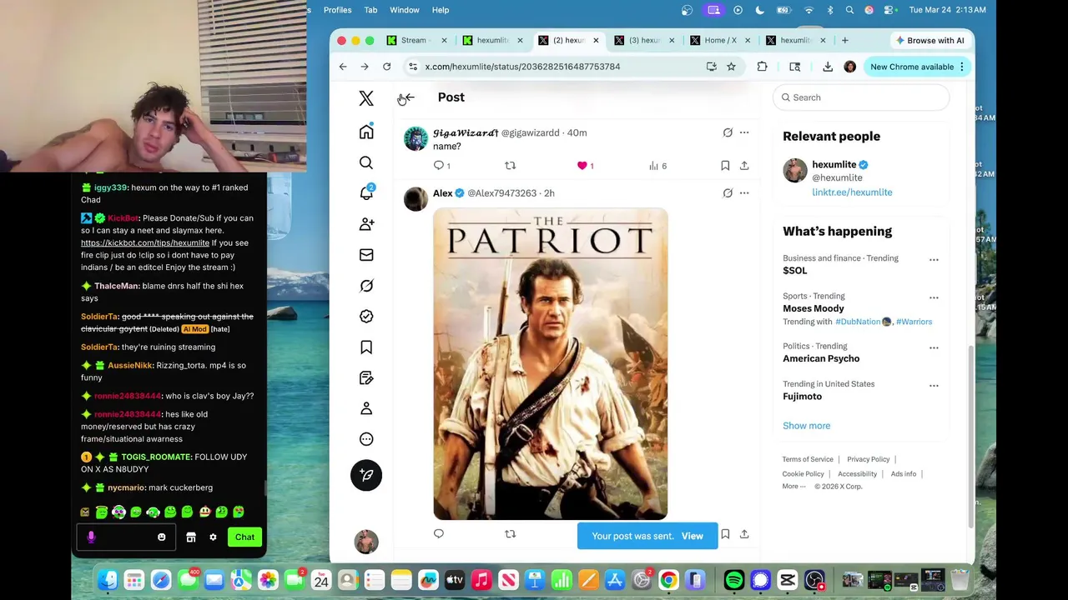The image size is (1068, 600).
Task: Click 'Show more' under What's happening
Action: pos(806,426)
